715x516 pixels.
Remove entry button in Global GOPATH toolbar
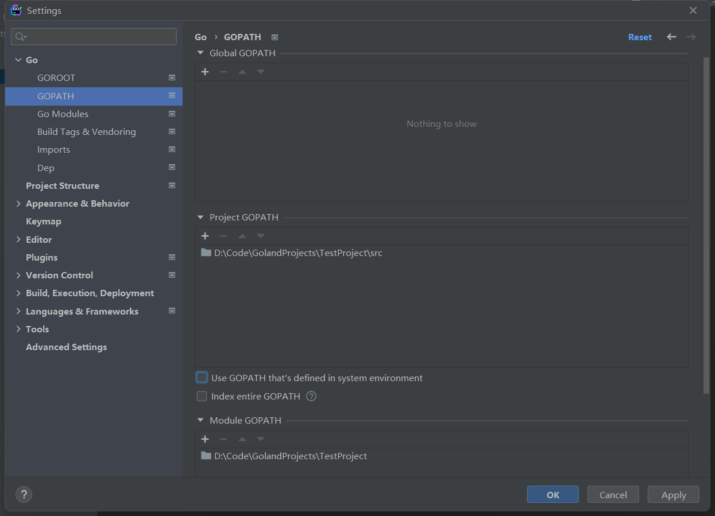coord(223,72)
